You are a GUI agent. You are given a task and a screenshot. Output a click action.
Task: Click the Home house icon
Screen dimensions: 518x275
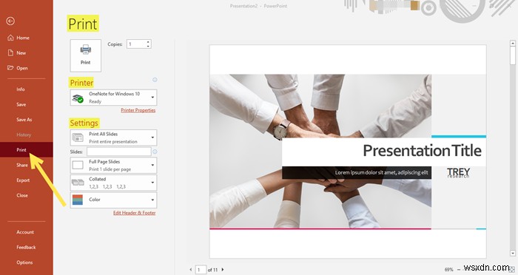10,38
